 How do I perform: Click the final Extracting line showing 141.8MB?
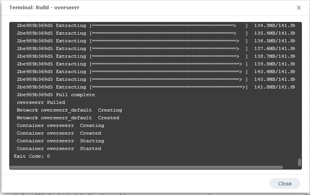[154, 87]
